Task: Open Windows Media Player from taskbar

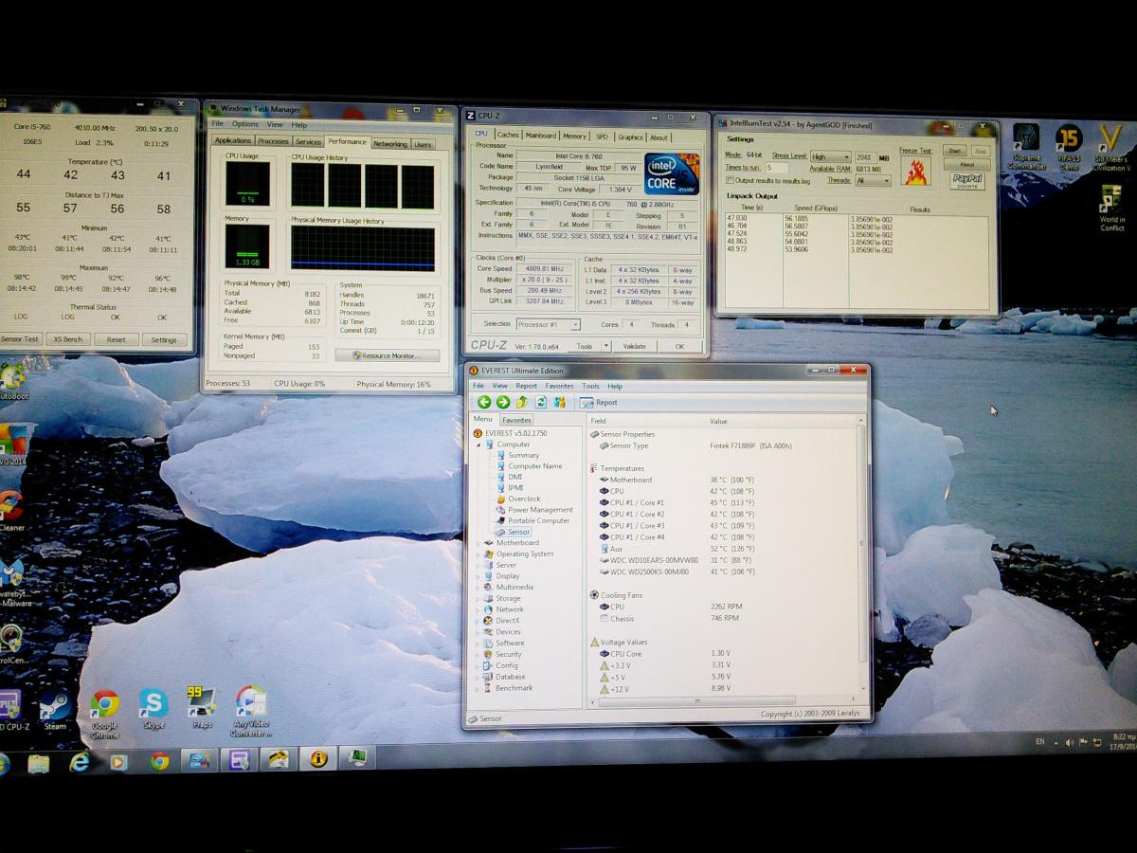Action: (x=118, y=761)
